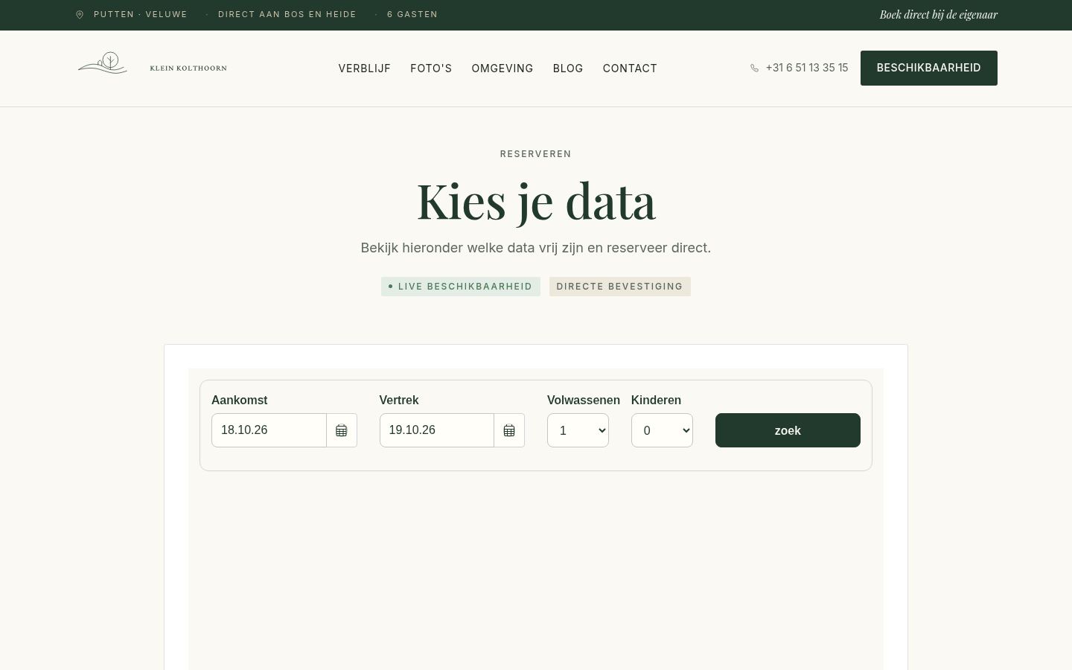
Task: Click the Directe Bevestiging badge
Action: click(x=620, y=287)
